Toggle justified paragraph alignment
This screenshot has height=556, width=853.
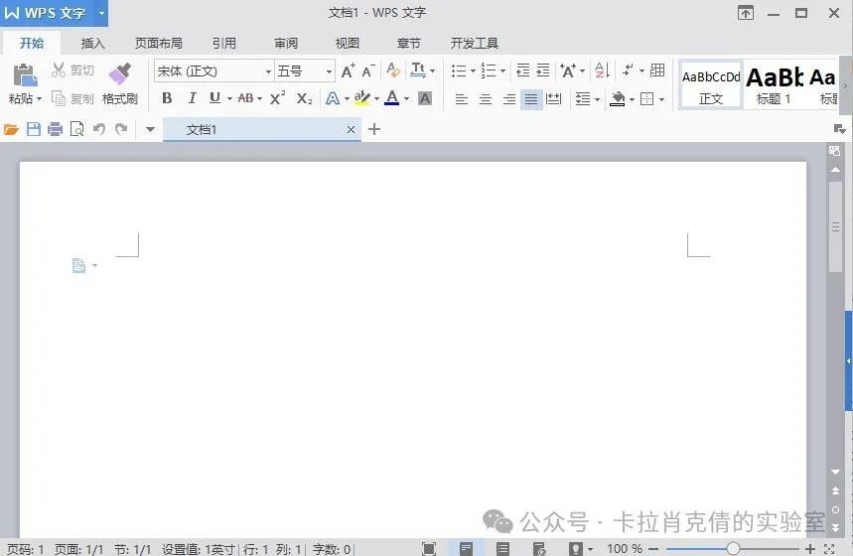point(531,99)
